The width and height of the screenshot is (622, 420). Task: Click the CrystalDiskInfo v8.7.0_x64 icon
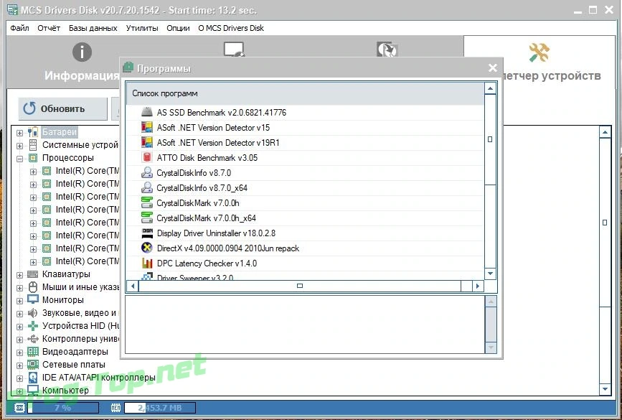click(x=147, y=187)
